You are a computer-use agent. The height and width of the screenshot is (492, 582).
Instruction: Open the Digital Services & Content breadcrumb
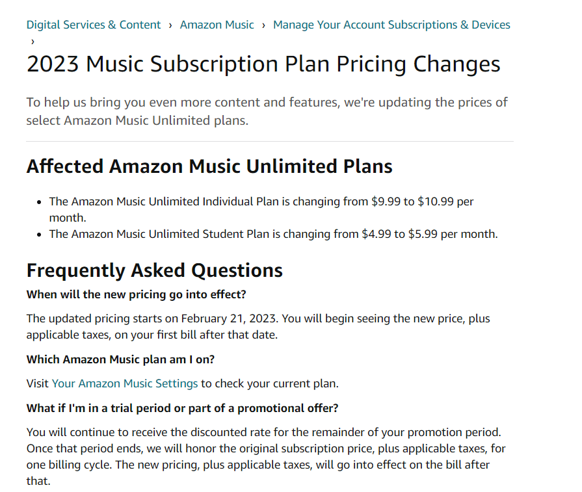pyautogui.click(x=94, y=25)
